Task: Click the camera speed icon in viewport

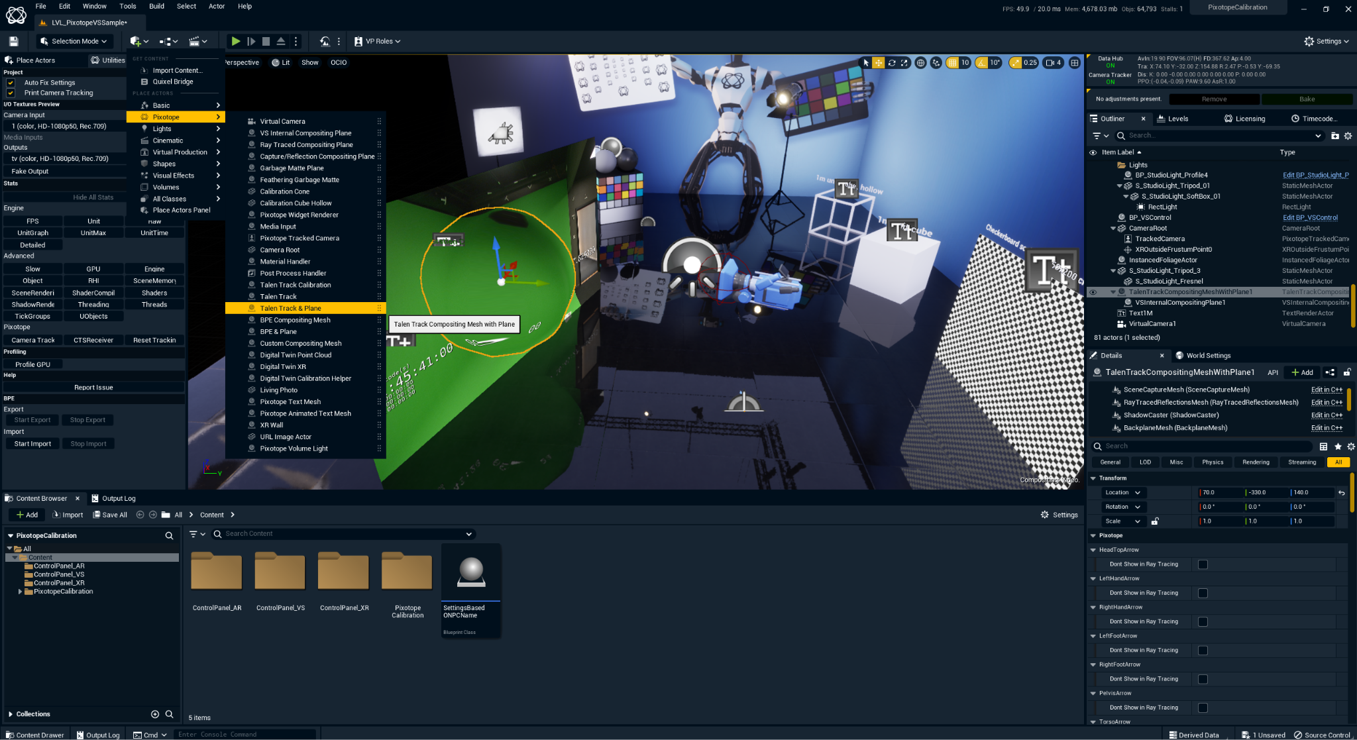Action: (x=1050, y=63)
